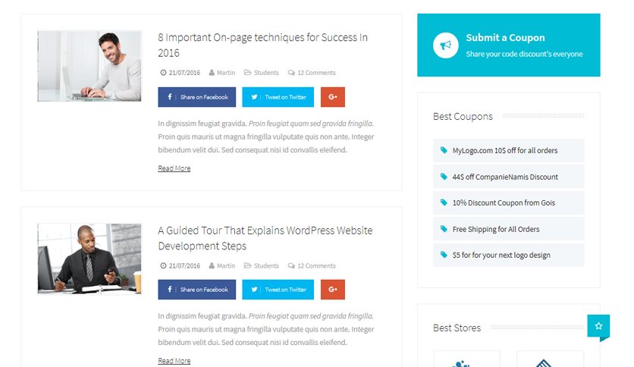
Task: Click the folder icon on second post meta
Action: pyautogui.click(x=247, y=265)
